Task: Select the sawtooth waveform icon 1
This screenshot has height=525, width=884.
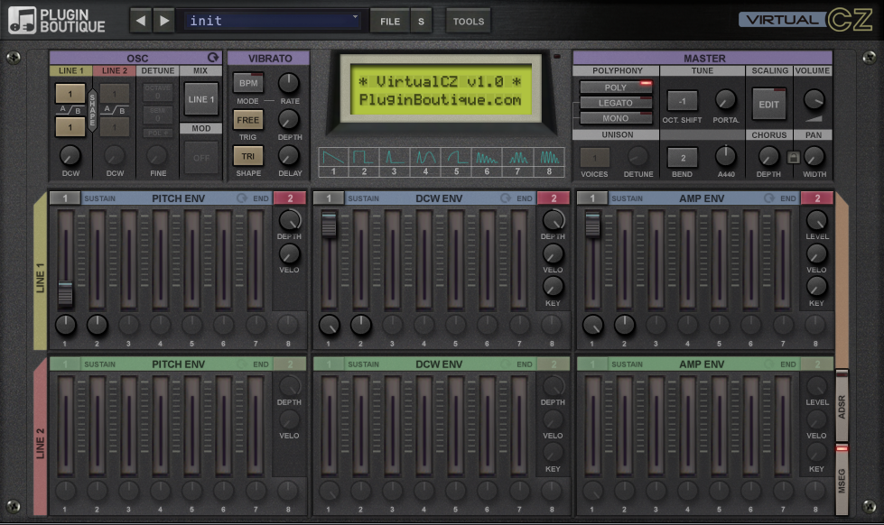Action: (x=333, y=159)
